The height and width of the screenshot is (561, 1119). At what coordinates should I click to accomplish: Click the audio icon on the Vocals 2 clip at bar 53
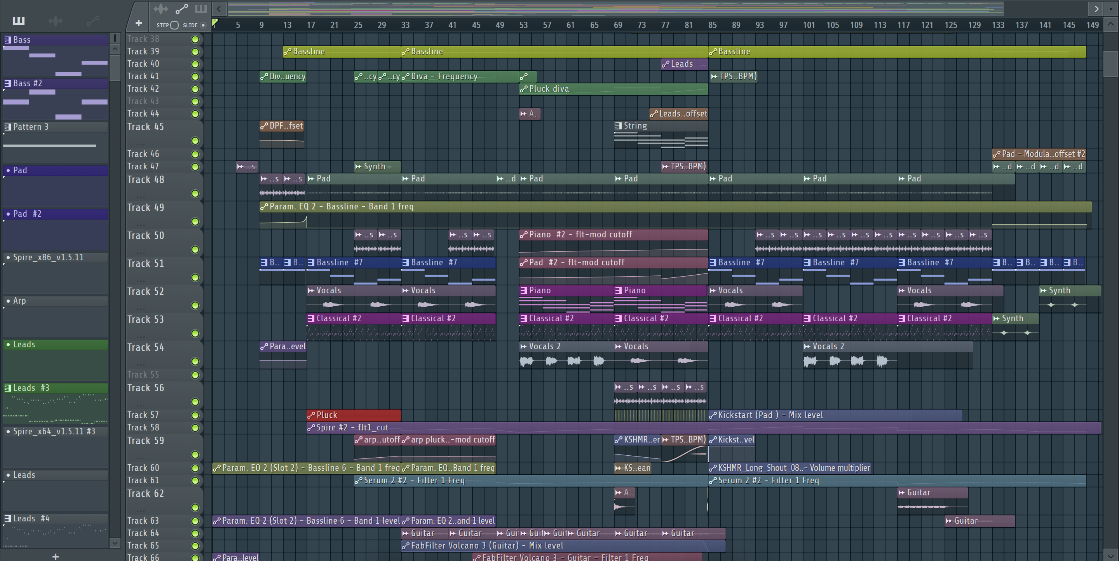(523, 347)
